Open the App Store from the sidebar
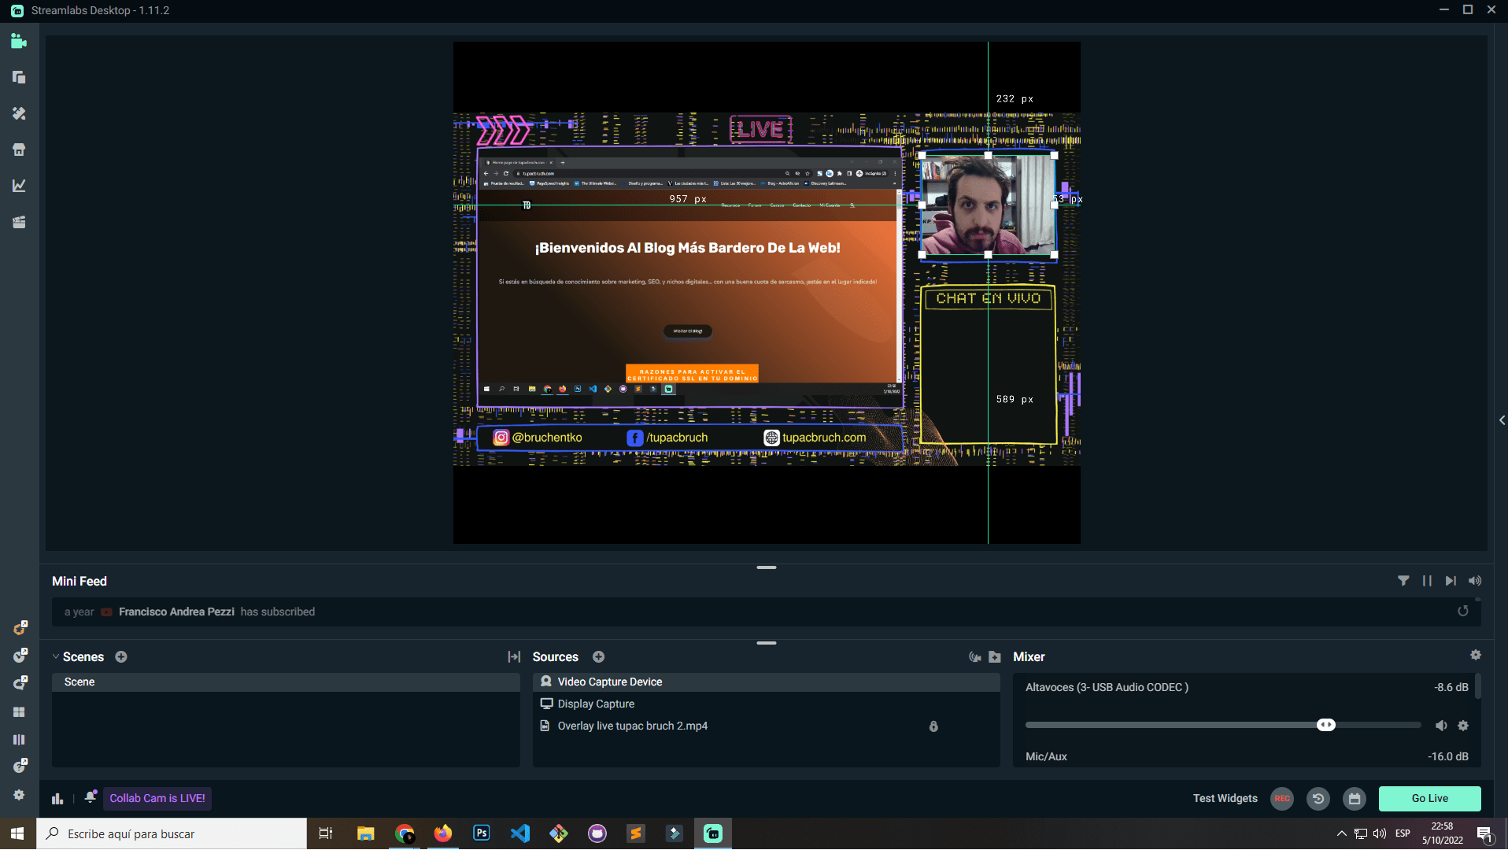 click(19, 150)
